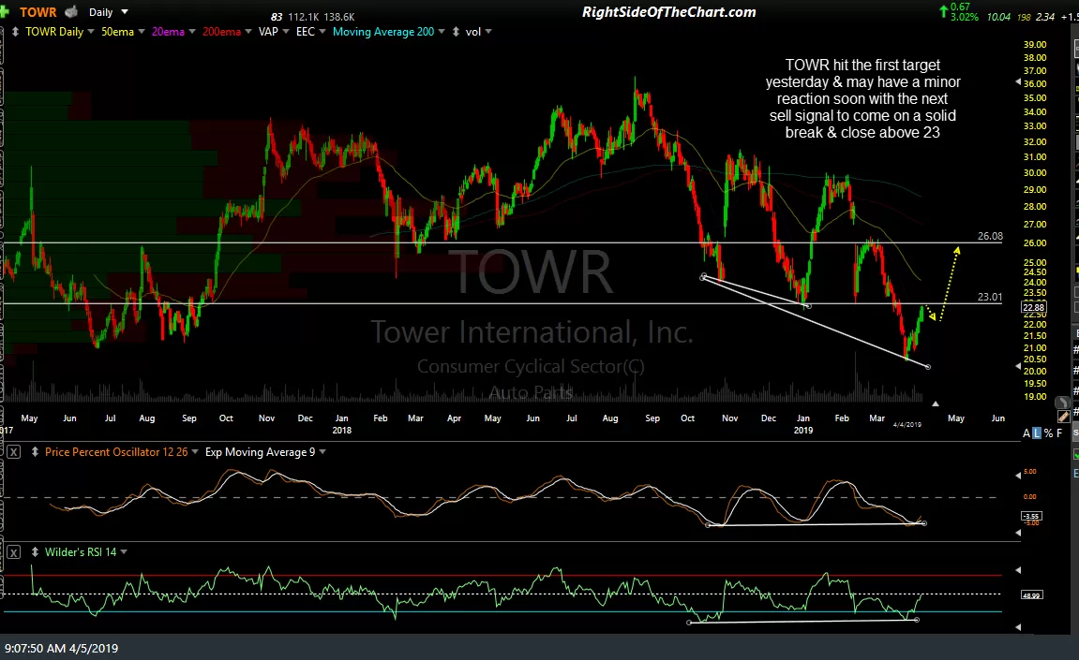The height and width of the screenshot is (660, 1079).
Task: Open the Daily timeframe dropdown arrow
Action: [125, 11]
